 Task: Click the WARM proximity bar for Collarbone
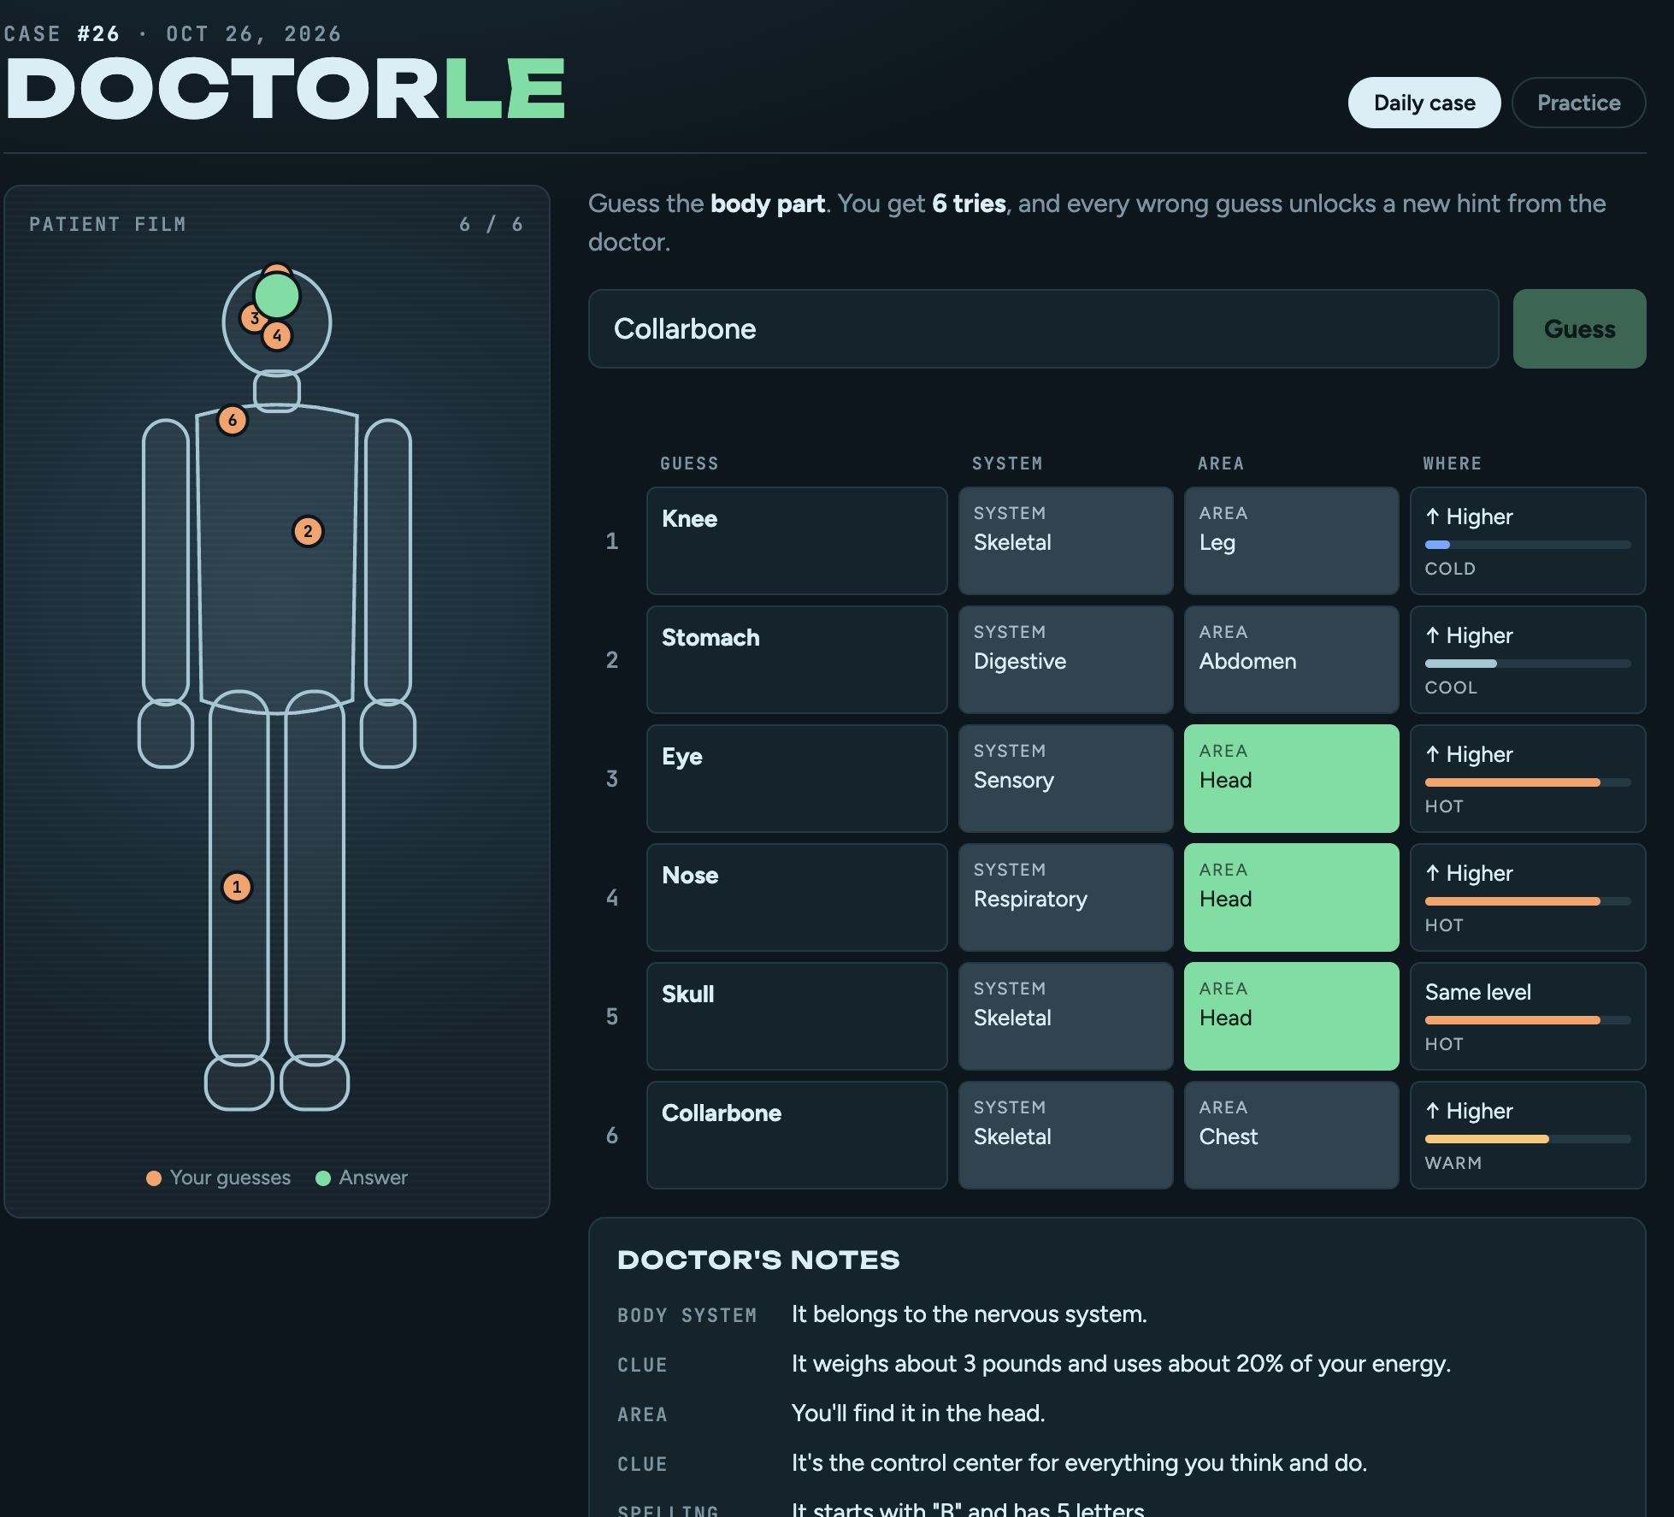tap(1527, 1139)
